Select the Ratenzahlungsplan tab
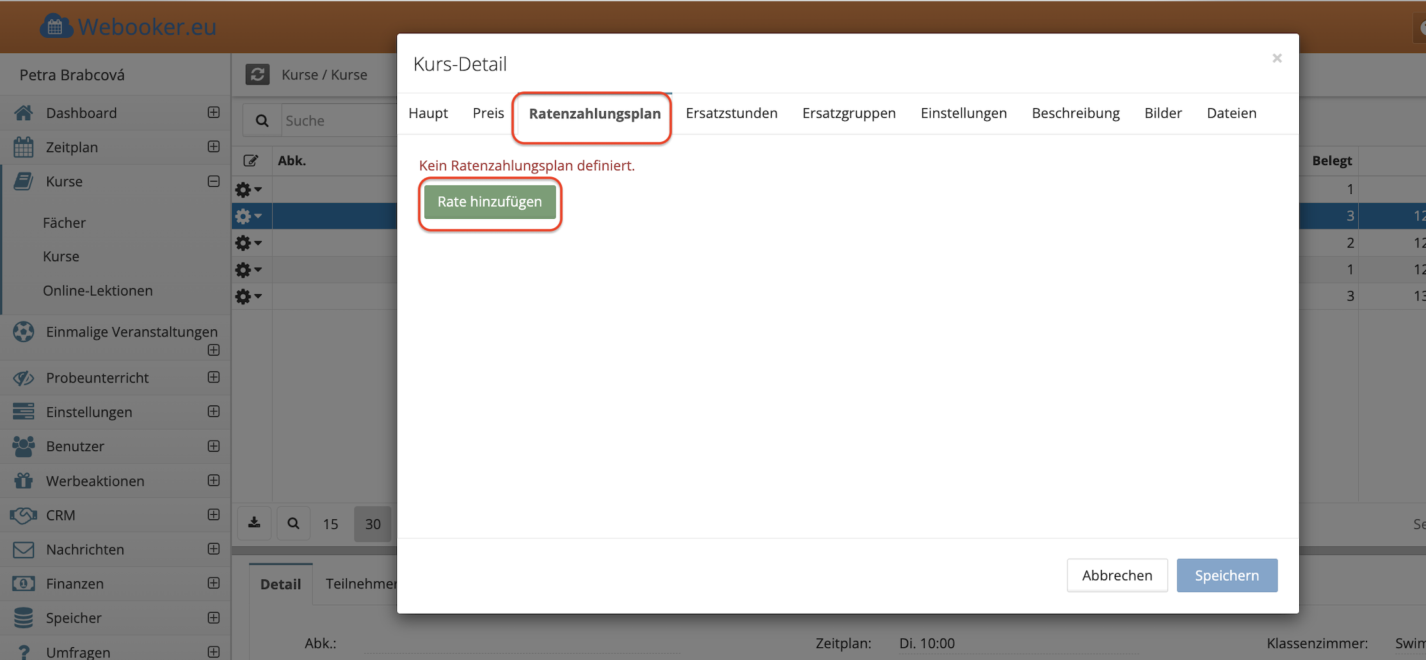 click(x=595, y=114)
